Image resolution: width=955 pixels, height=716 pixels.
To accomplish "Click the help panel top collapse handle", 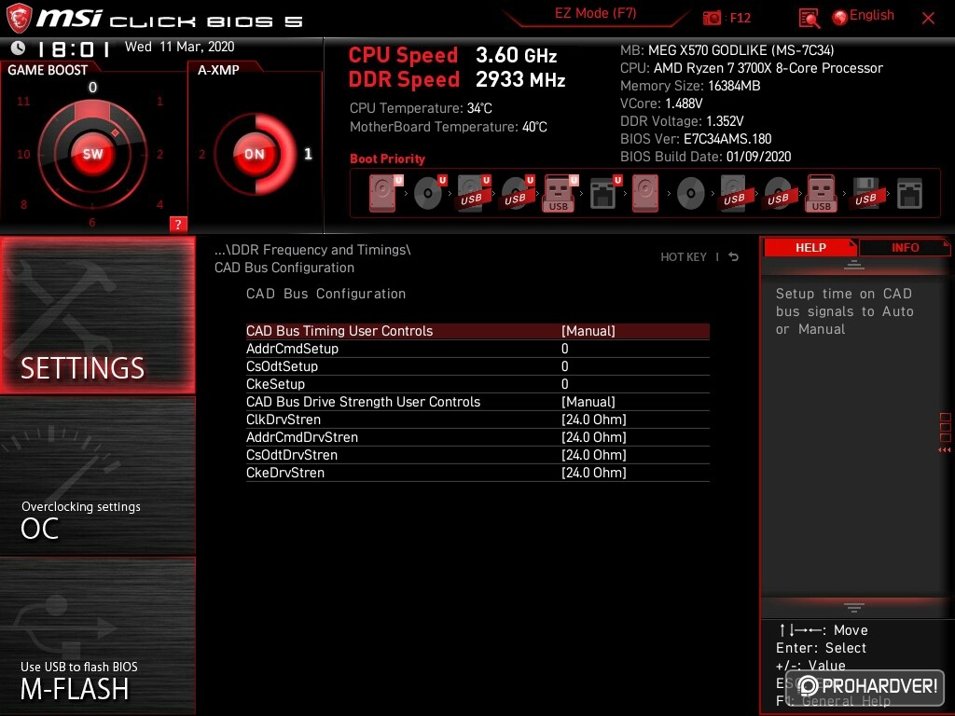I will [854, 265].
